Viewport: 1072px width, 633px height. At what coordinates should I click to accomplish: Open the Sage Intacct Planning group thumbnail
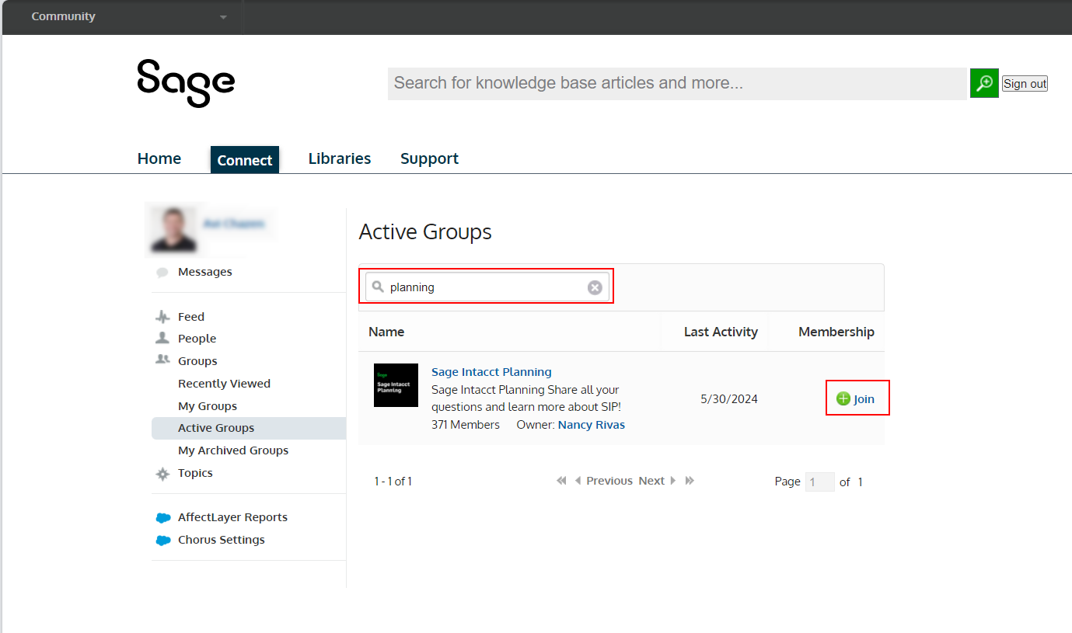396,385
